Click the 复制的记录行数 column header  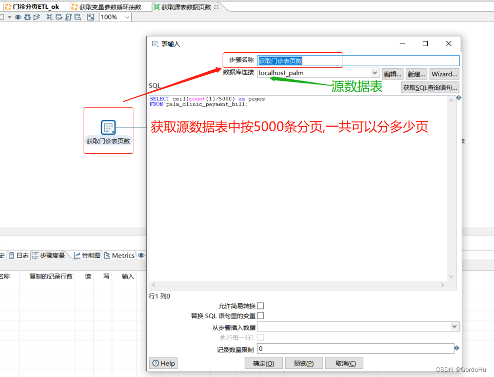pos(51,277)
